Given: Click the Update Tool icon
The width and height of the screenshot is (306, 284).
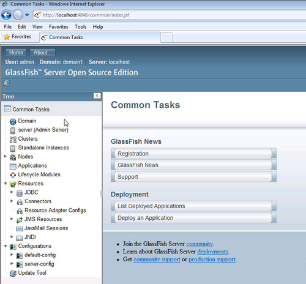Looking at the screenshot, I should tap(13, 274).
